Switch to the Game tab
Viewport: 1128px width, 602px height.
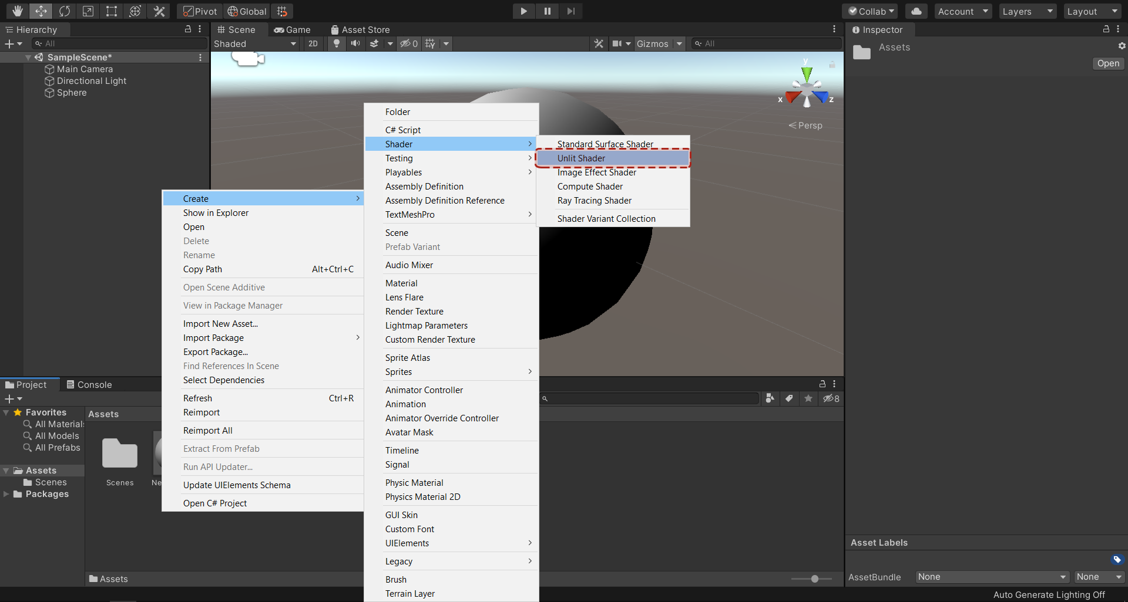pos(293,29)
